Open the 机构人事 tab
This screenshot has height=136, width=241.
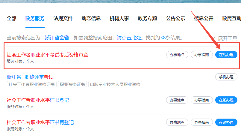tap(119, 19)
